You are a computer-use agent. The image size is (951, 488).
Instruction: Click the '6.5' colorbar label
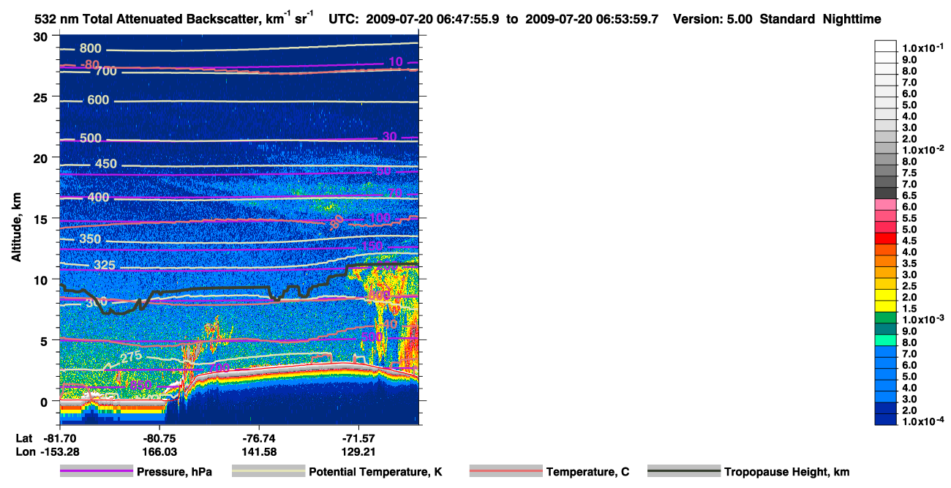pyautogui.click(x=909, y=195)
